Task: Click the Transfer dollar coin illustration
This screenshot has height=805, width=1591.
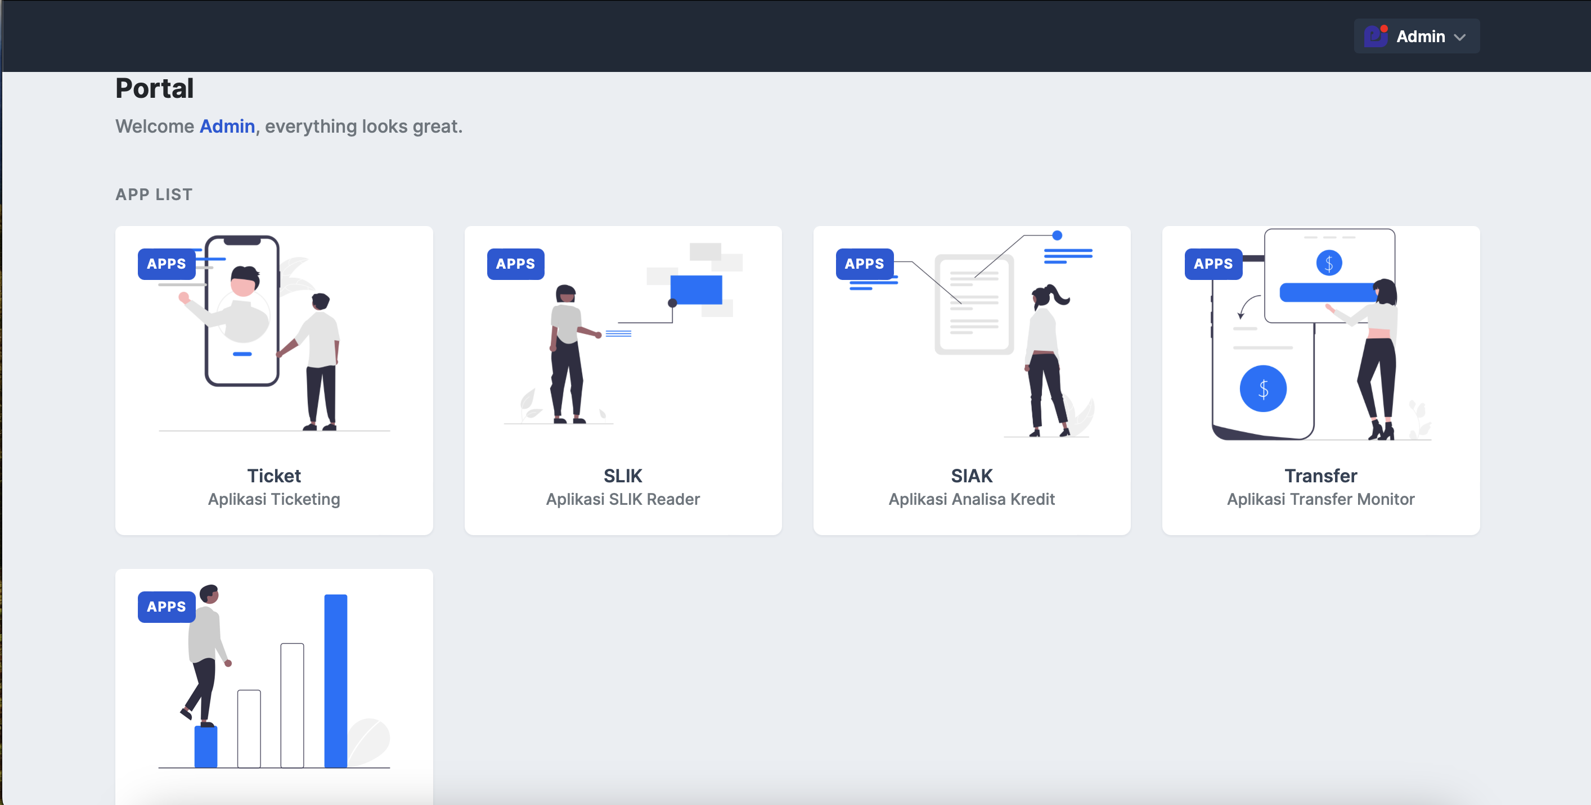Action: [x=1263, y=388]
